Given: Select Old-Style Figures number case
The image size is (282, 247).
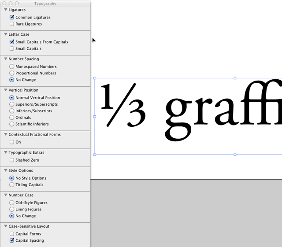Looking at the screenshot, I should (x=12, y=203).
